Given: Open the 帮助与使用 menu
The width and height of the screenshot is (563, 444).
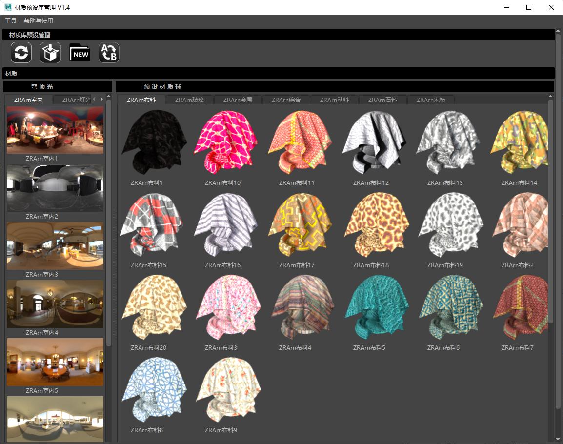Looking at the screenshot, I should click(x=39, y=21).
